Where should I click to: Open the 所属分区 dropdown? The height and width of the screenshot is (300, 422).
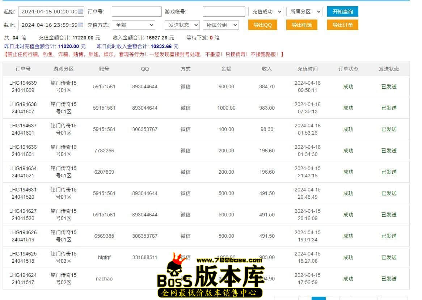coord(304,12)
